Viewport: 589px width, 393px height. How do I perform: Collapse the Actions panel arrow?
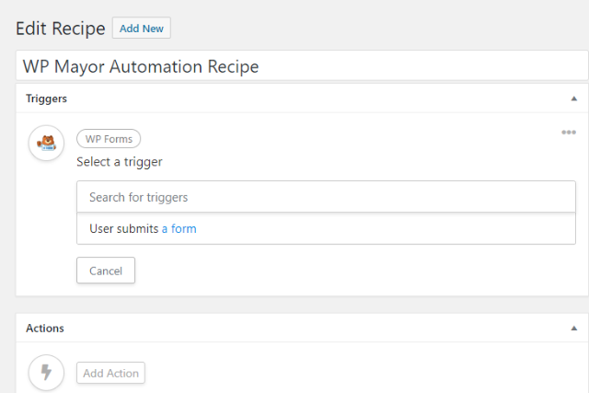(x=573, y=329)
